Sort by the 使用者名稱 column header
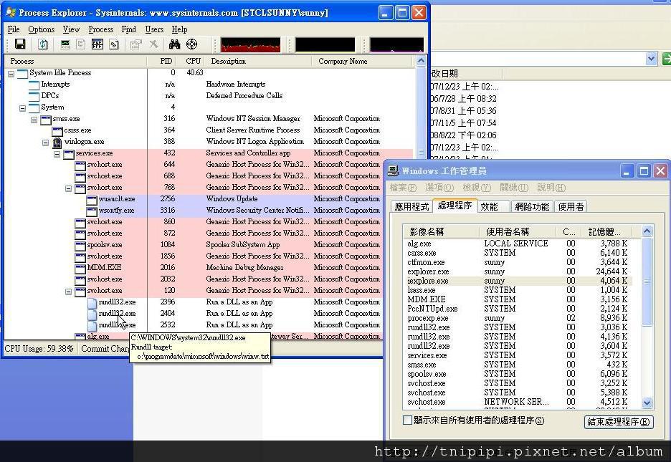The width and height of the screenshot is (671, 462). tap(517, 231)
